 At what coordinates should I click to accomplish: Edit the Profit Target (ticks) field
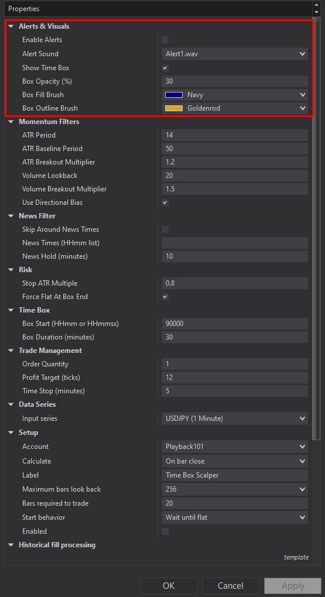coord(235,378)
